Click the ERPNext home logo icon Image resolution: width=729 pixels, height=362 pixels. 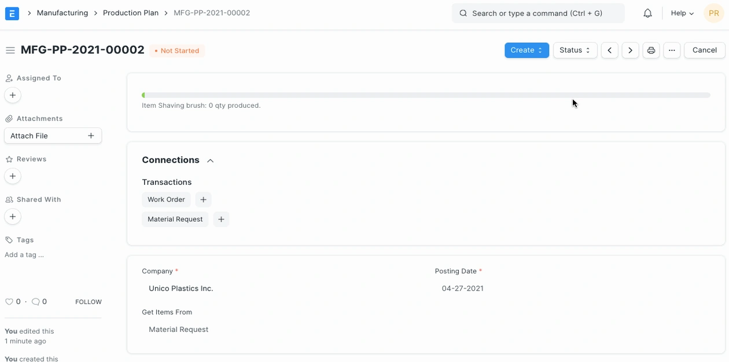[12, 13]
